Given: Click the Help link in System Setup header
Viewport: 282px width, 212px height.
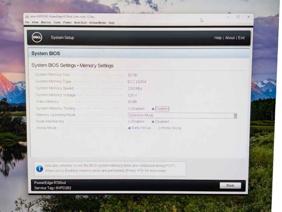Looking at the screenshot, I should click(x=218, y=38).
